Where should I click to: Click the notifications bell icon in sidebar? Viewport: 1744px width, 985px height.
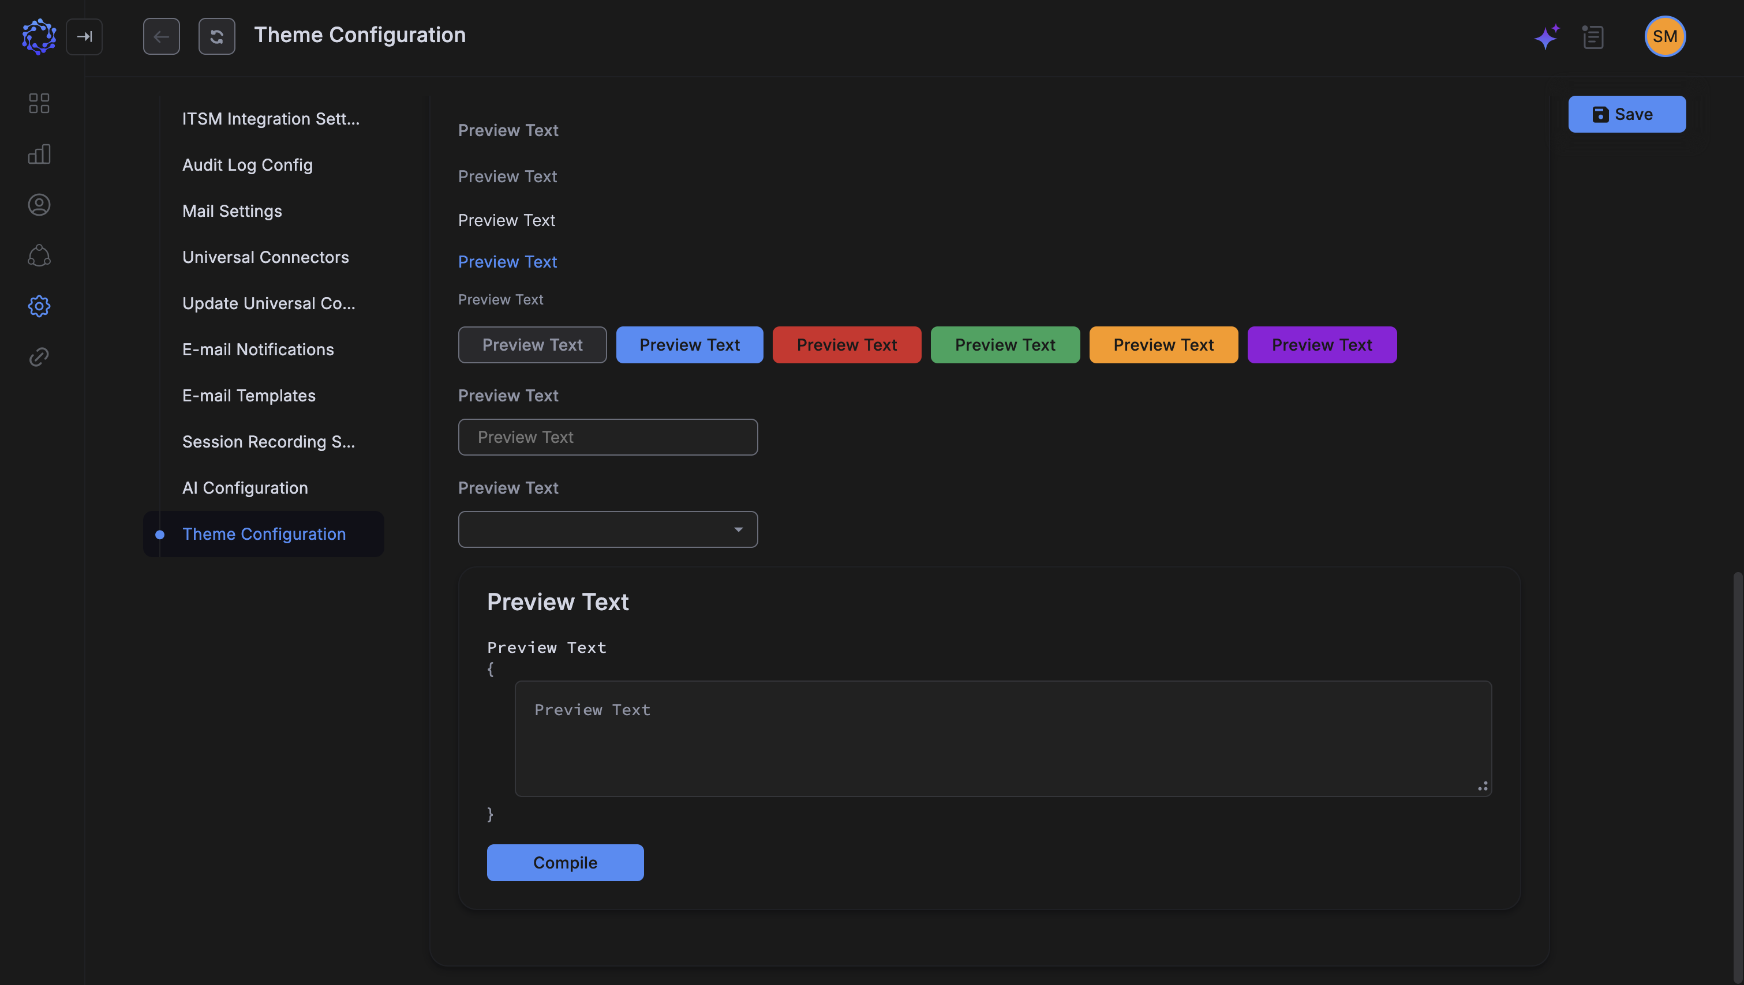pyautogui.click(x=39, y=255)
